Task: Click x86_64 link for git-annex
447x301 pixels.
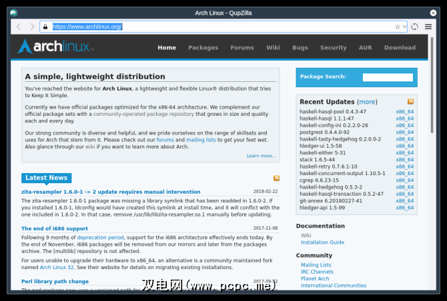Action: coord(404,201)
